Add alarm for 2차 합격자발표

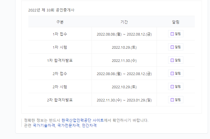pos(176,100)
